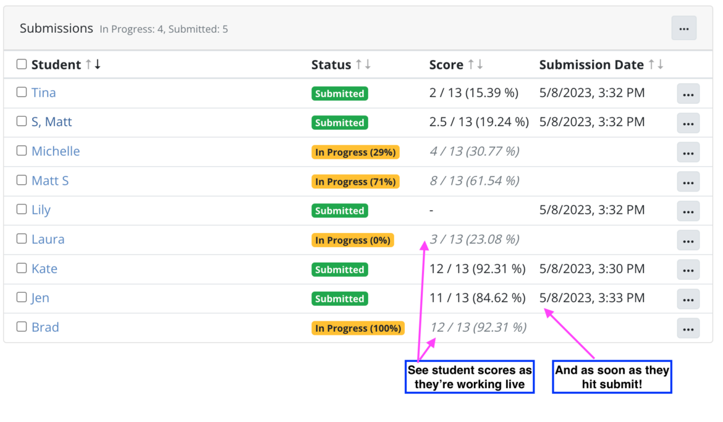Click the In Progress (71%) status badge
The image size is (723, 422).
click(x=355, y=182)
